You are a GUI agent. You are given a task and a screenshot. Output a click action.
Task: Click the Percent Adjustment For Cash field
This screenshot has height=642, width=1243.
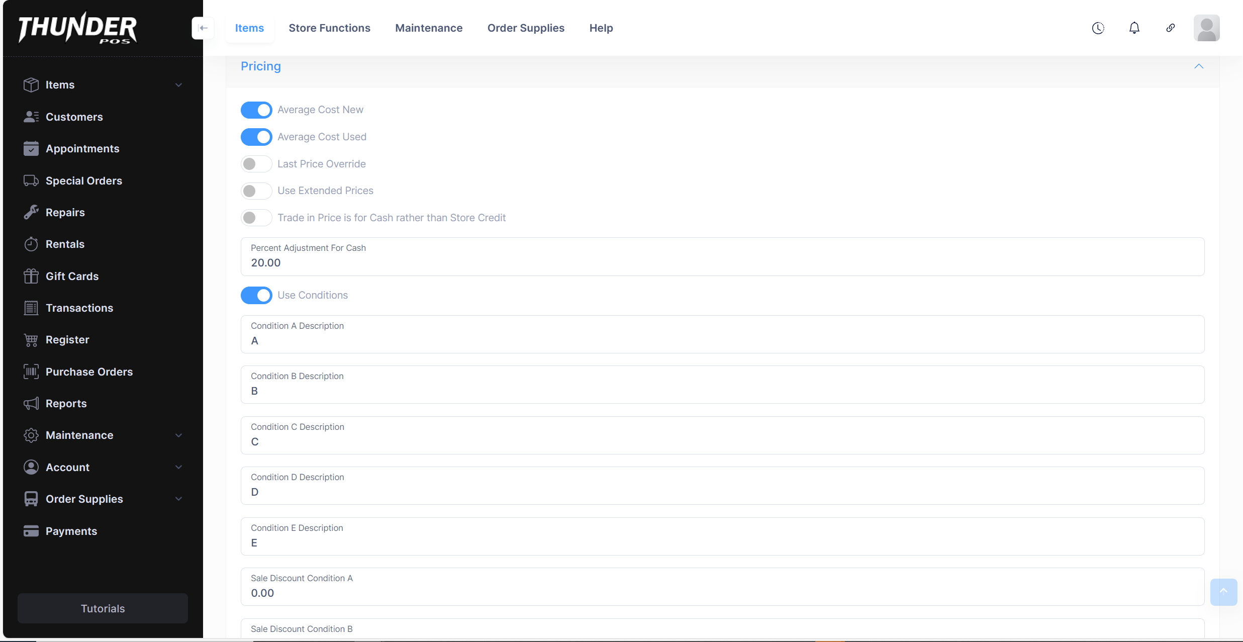(722, 262)
